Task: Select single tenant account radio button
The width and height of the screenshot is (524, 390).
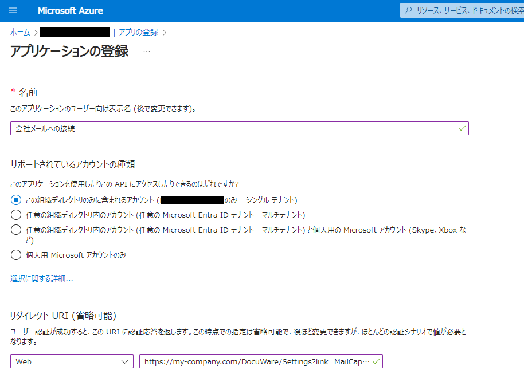Action: 16,200
